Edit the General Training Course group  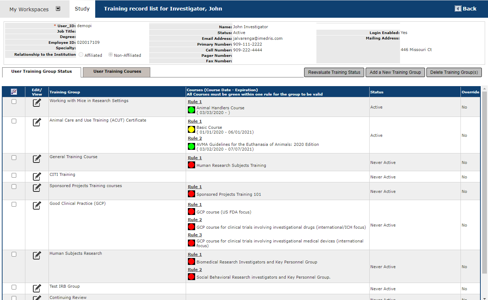pyautogui.click(x=37, y=159)
